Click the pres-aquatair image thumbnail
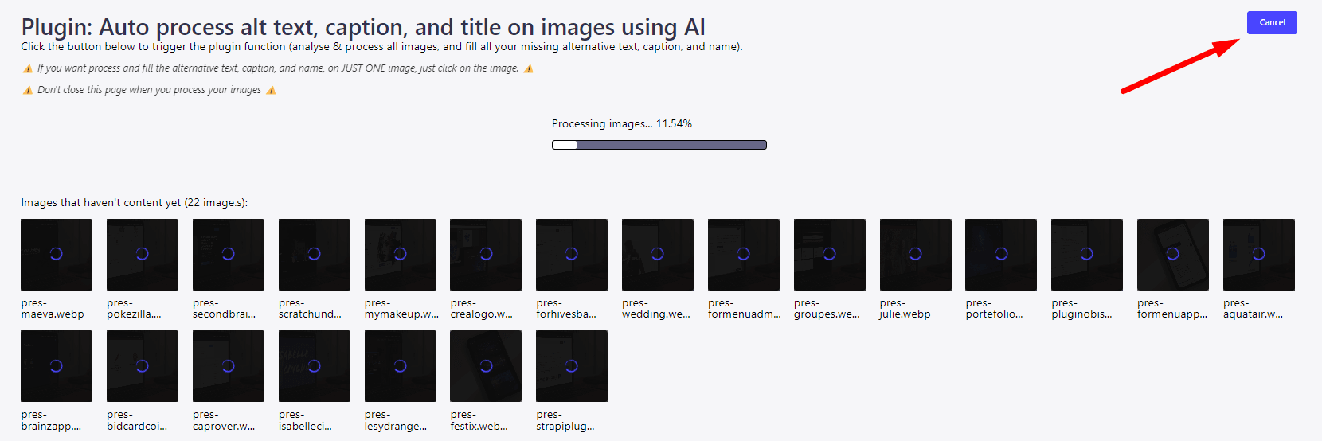This screenshot has width=1322, height=441. 1259,255
